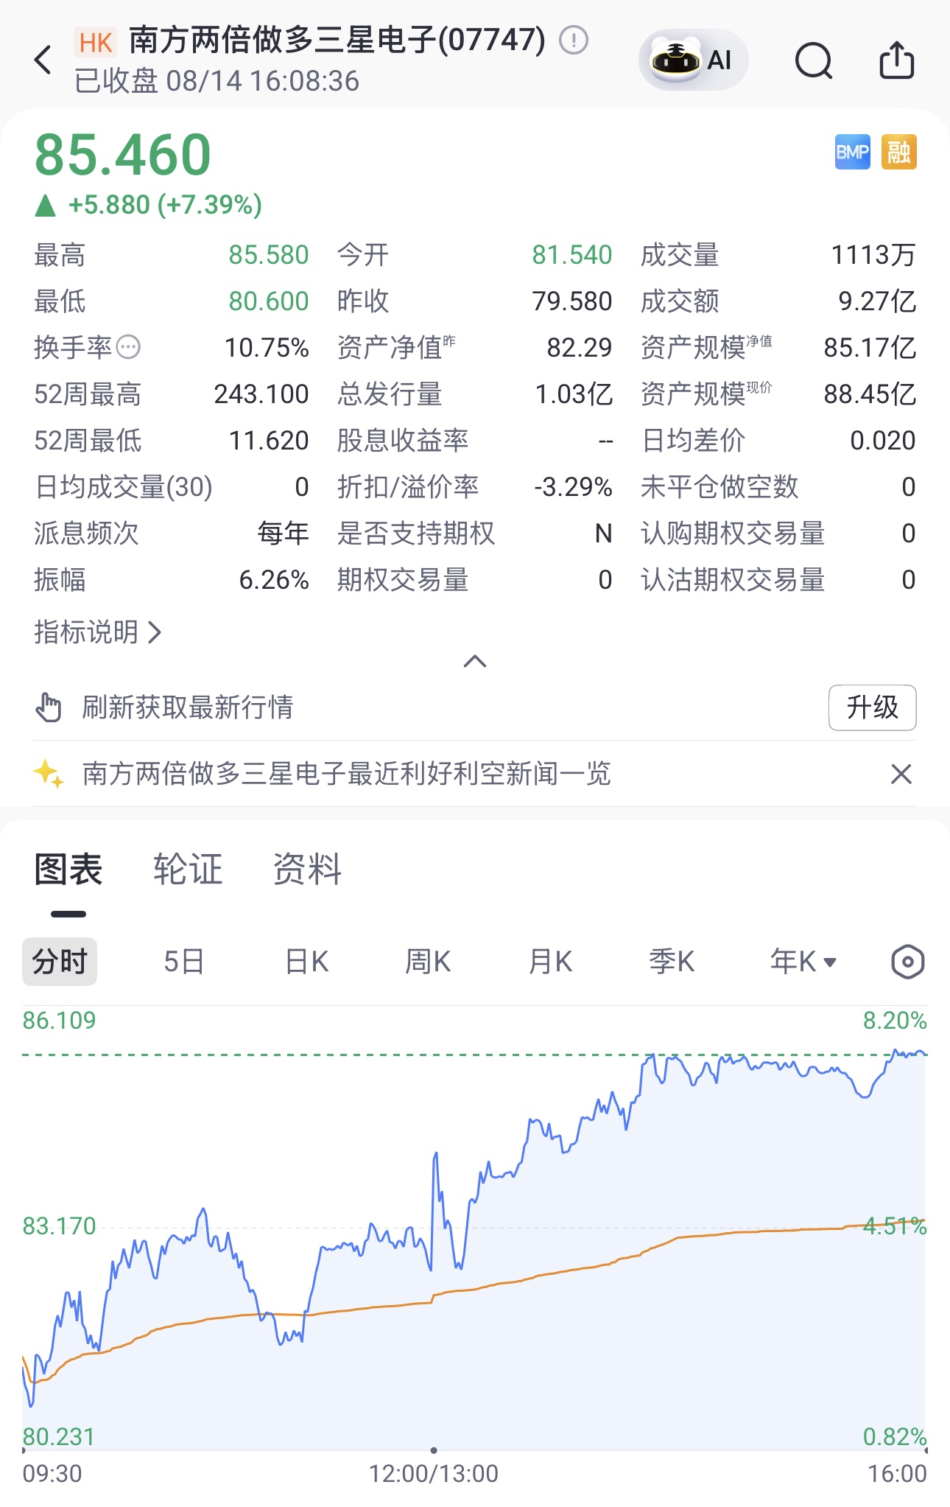The height and width of the screenshot is (1507, 950).
Task: Collapse the stock details panel
Action: click(x=475, y=661)
